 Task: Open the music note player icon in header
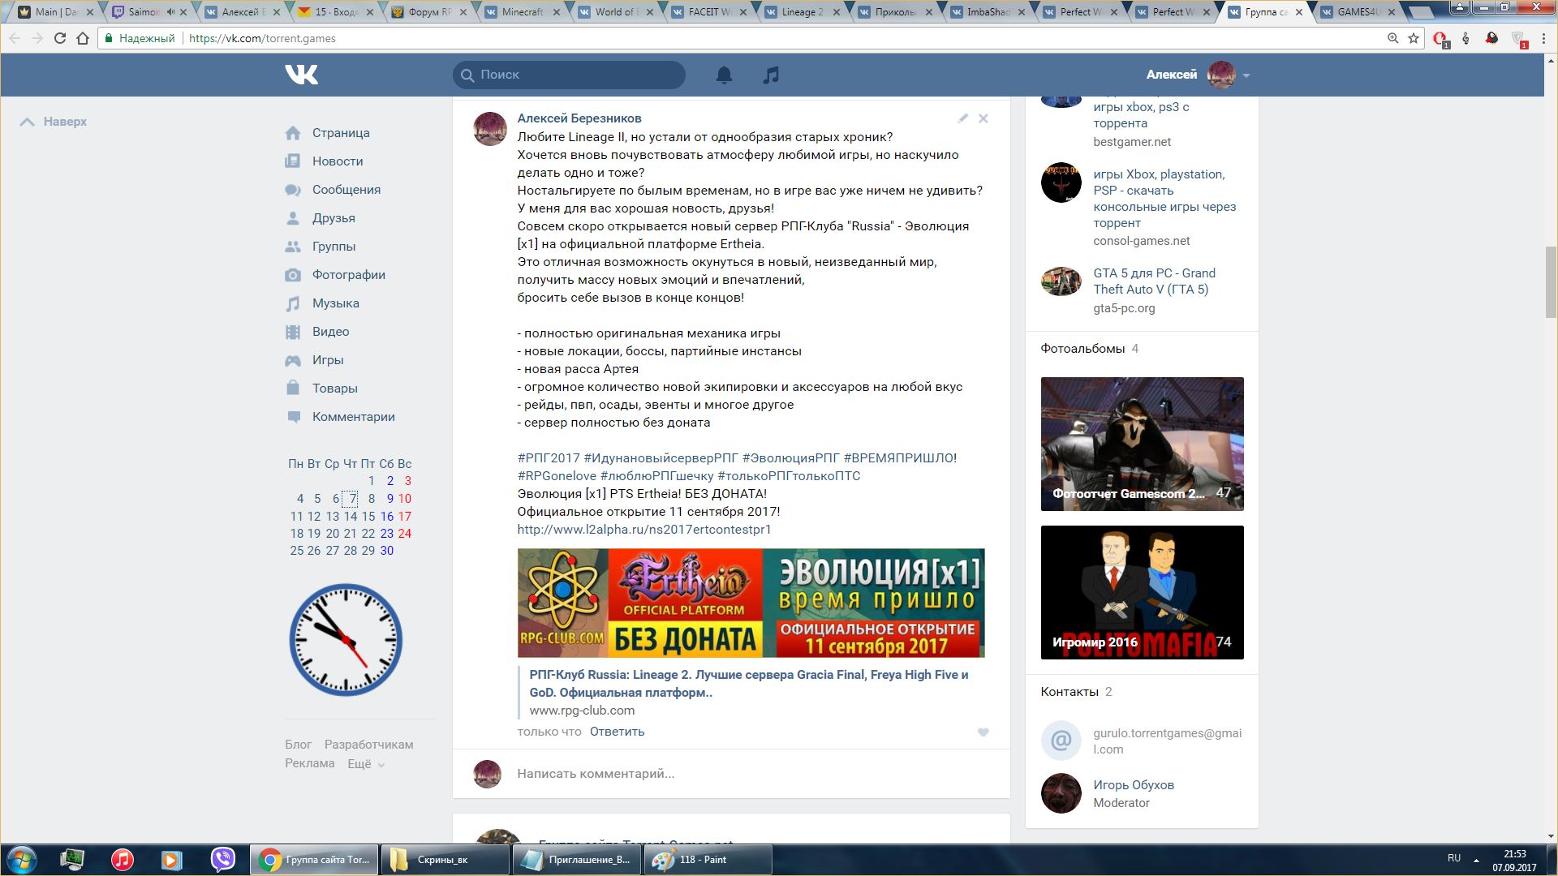click(771, 75)
